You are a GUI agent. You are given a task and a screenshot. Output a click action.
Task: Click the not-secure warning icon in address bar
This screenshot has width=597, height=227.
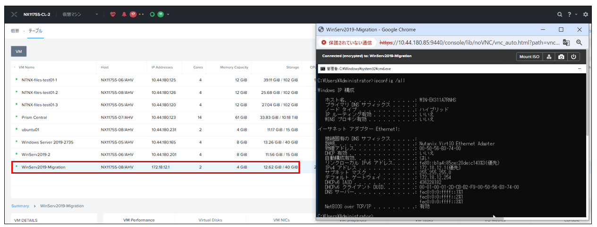tap(324, 42)
